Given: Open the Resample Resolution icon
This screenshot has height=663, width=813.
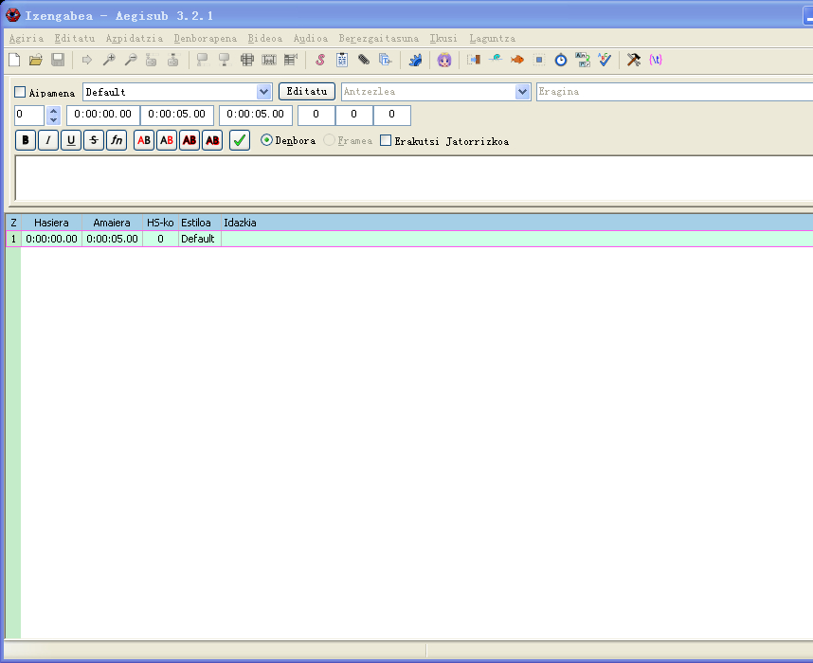Looking at the screenshot, I should [x=539, y=60].
